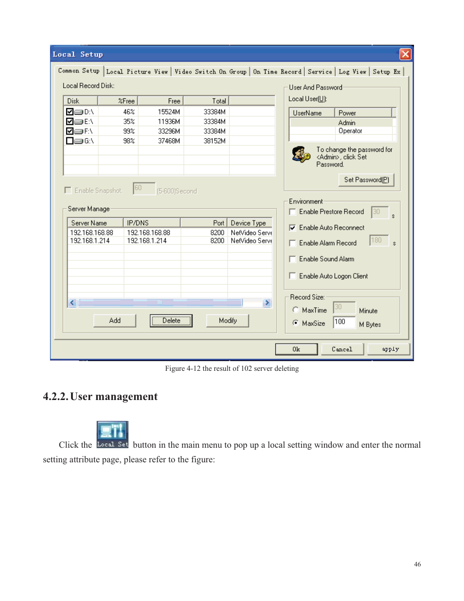Toggle the Enable Snapshot checkbox
Image resolution: width=464 pixels, height=601 pixels.
68,190
